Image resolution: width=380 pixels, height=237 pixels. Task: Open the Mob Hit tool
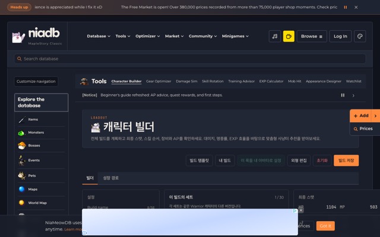click(294, 82)
